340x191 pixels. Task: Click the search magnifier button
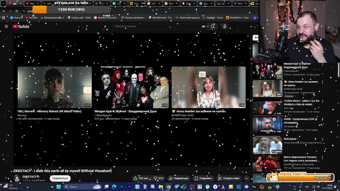click(x=212, y=26)
